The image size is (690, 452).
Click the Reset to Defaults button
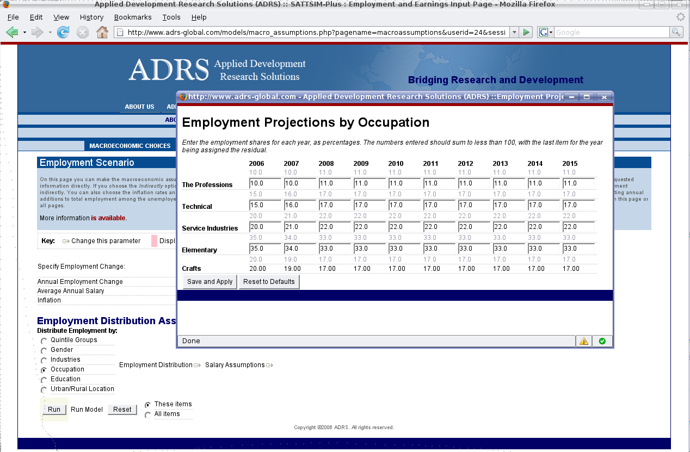pyautogui.click(x=269, y=282)
